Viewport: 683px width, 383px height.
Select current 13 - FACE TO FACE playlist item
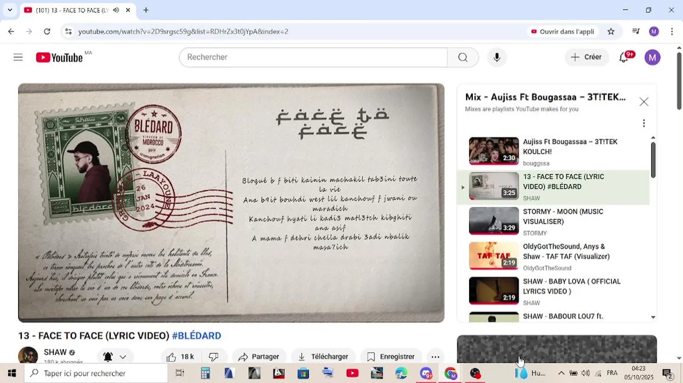[553, 187]
